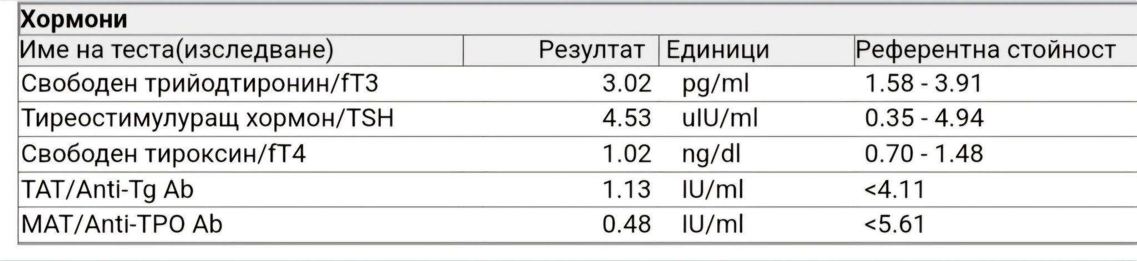This screenshot has width=1137, height=261.
Task: Click the Резултат column header
Action: tap(591, 51)
